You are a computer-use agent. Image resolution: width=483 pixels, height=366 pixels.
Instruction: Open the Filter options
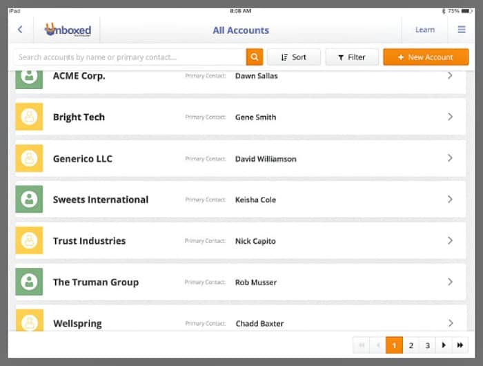pyautogui.click(x=352, y=57)
